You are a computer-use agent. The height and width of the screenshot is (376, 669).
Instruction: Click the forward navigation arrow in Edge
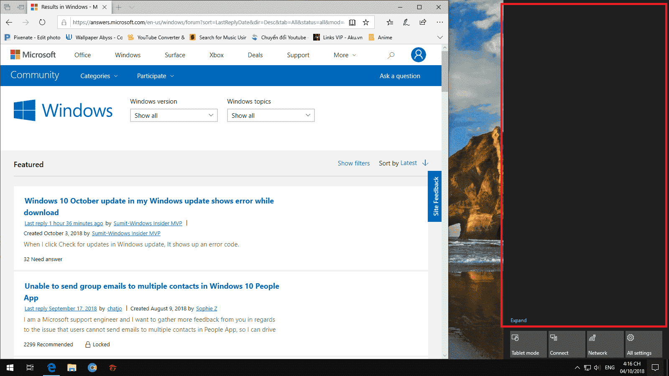click(26, 22)
